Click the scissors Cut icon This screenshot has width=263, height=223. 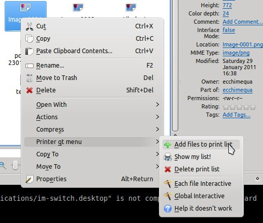[30, 26]
